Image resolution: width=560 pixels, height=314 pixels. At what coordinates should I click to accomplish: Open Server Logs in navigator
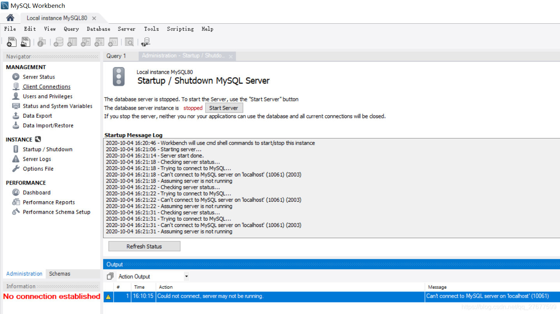(37, 159)
